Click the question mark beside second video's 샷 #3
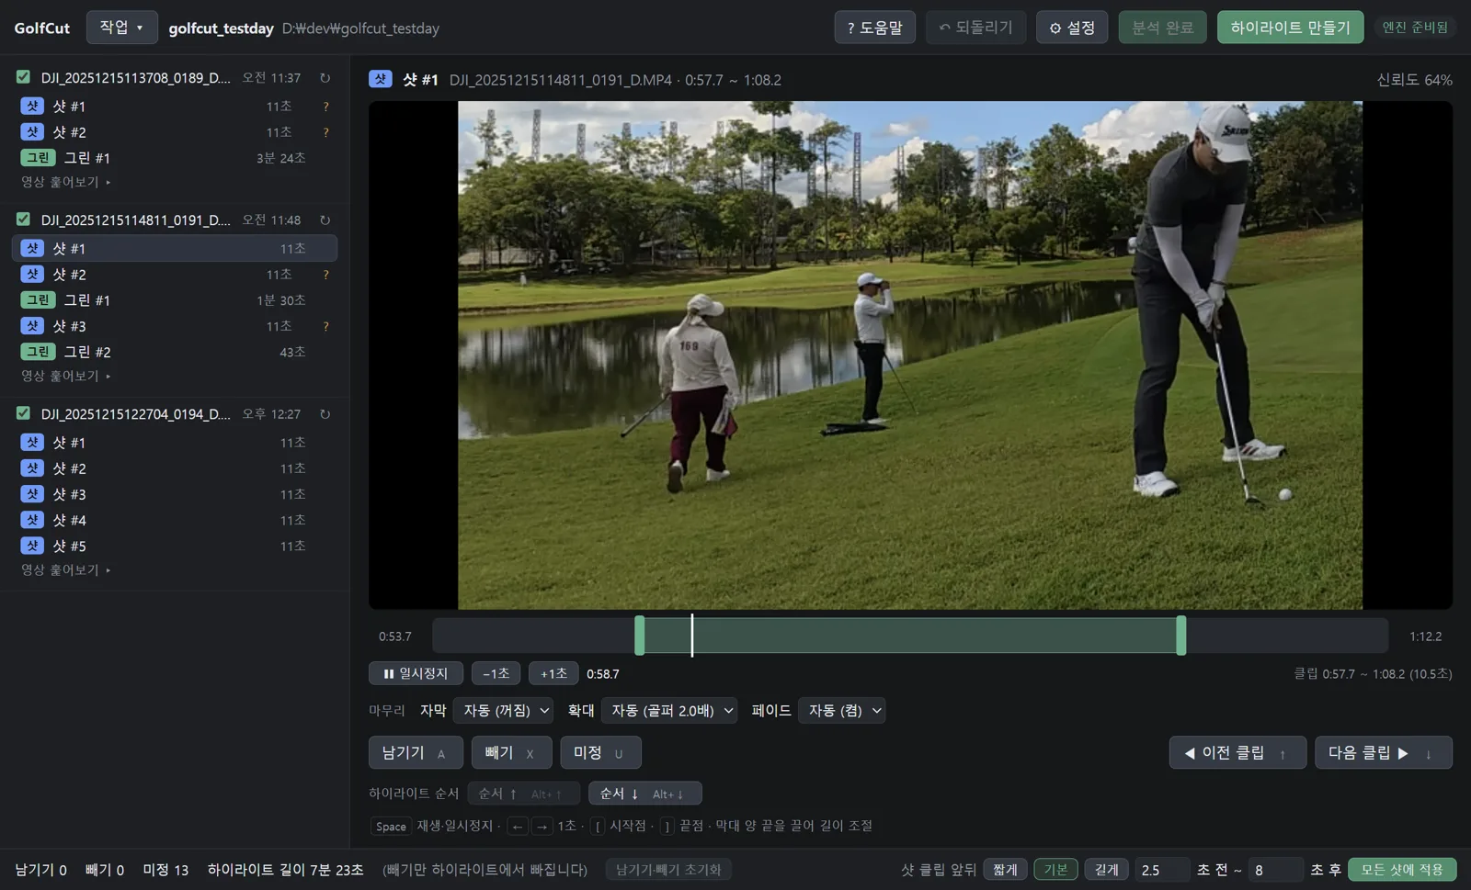Viewport: 1471px width, 890px height. pos(325,326)
